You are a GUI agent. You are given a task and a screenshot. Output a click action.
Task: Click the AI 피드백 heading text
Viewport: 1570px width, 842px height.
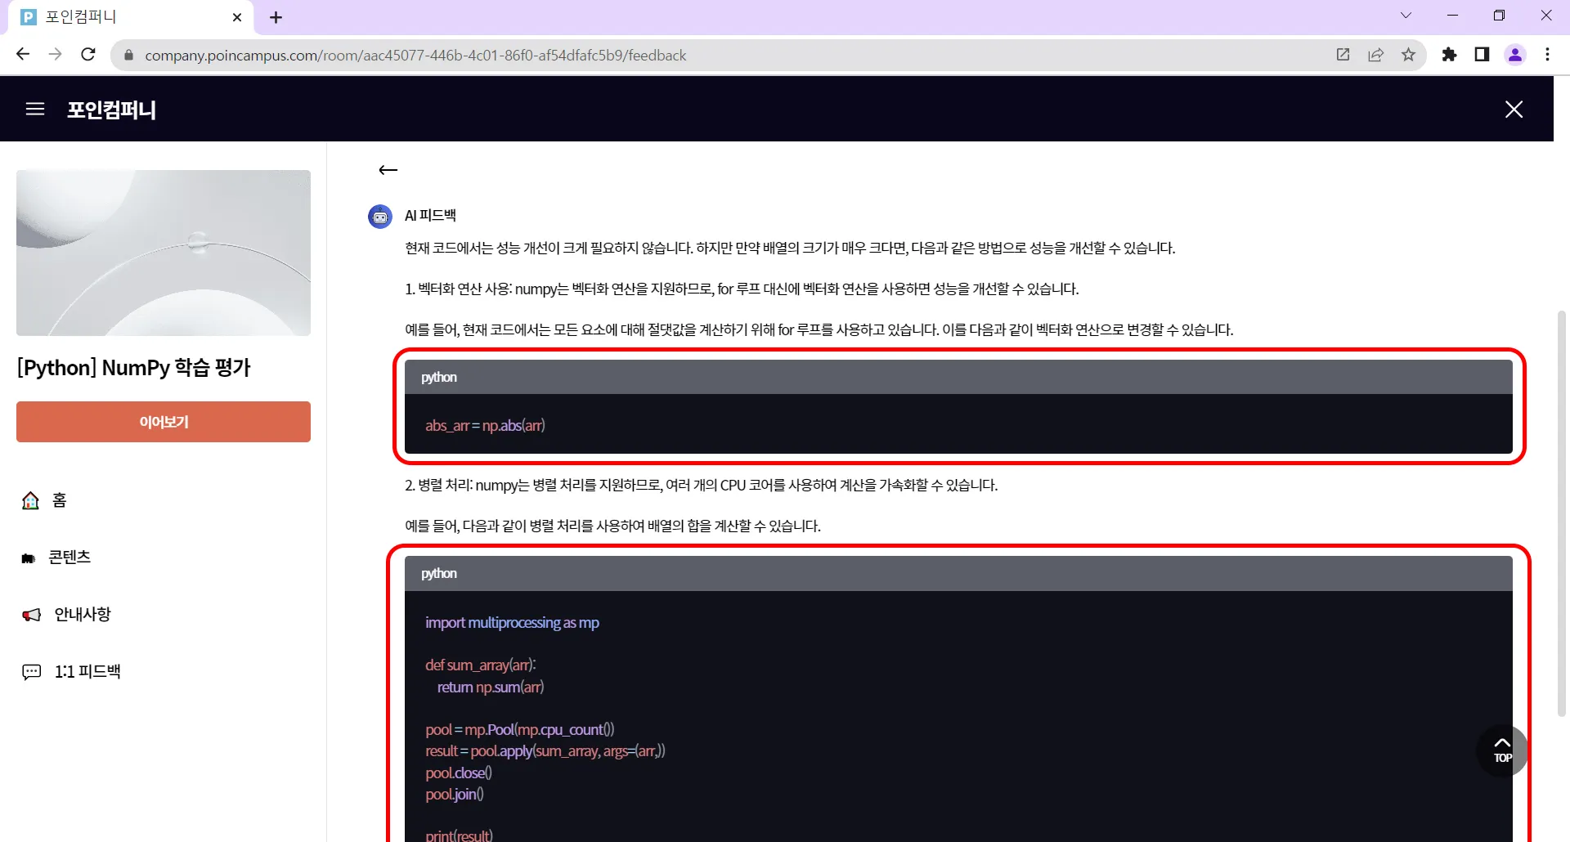[x=430, y=215]
